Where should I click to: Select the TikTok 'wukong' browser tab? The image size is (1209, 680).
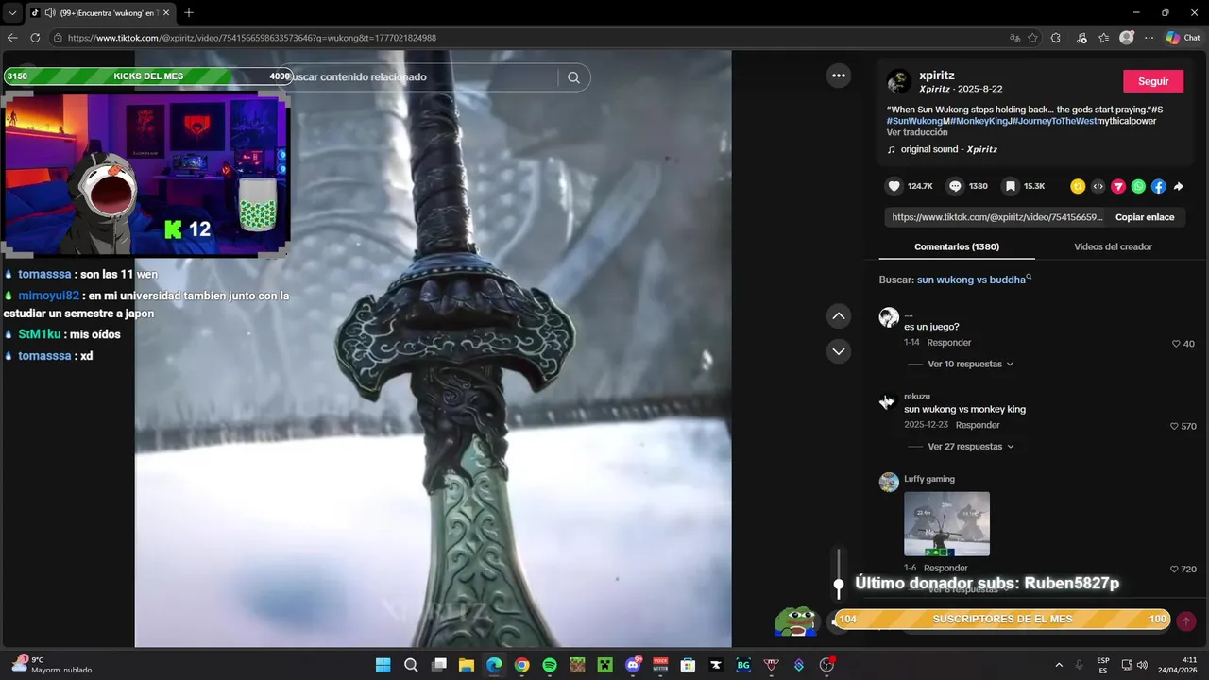pos(99,12)
